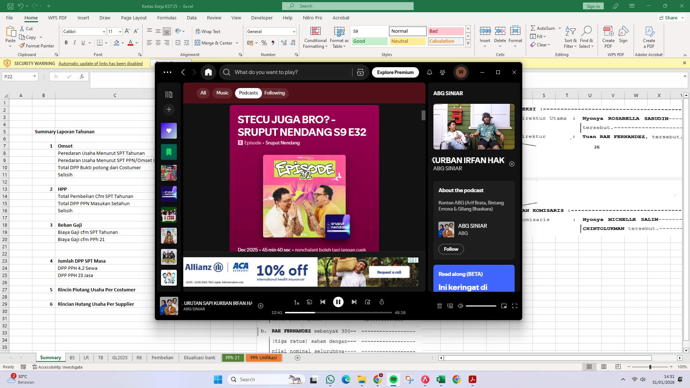Toggle Wrap Text in Alignment group
The height and width of the screenshot is (388, 690).
click(x=208, y=32)
